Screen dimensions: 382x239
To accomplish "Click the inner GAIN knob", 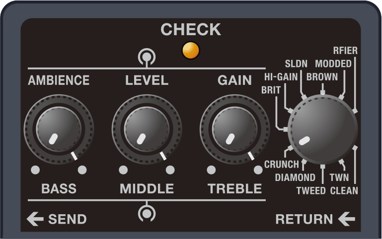I will point(234,129).
